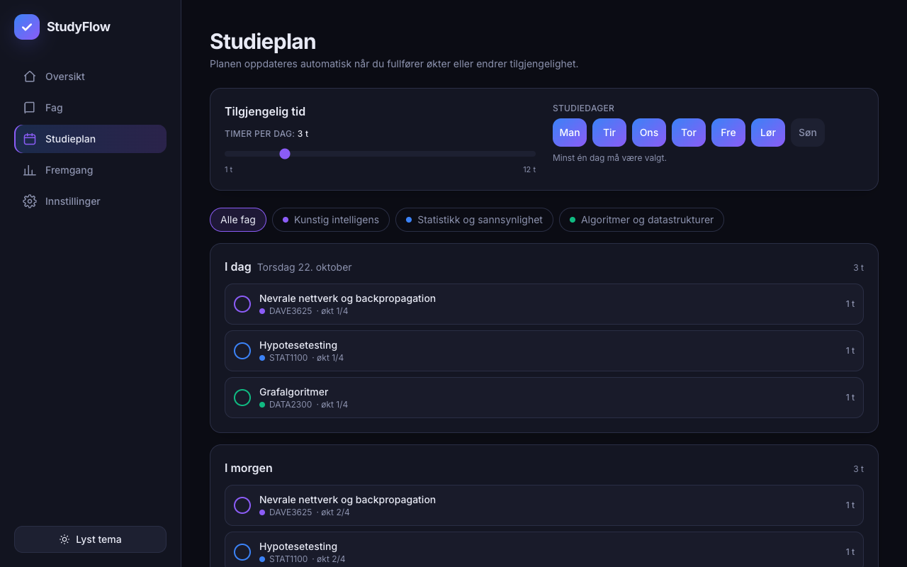The image size is (907, 567).
Task: Mark Grafalgoritmer økt 1/4 complete
Action: coord(242,398)
